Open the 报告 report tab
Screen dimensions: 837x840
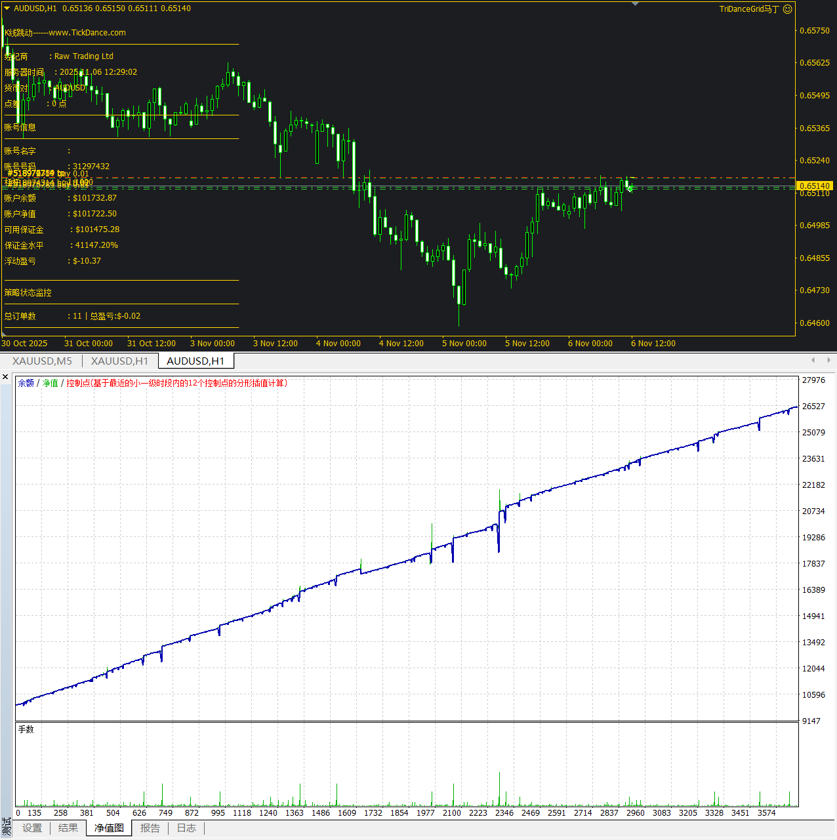(x=150, y=828)
